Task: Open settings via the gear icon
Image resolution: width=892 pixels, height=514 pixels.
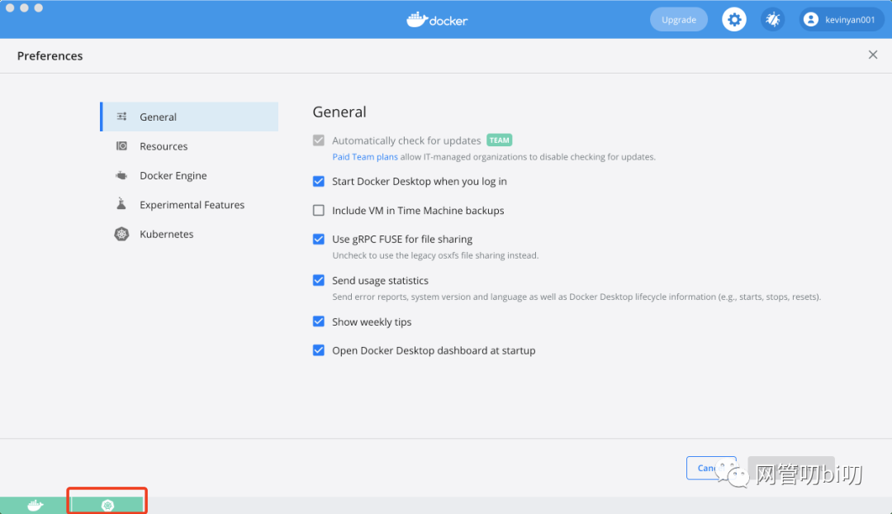Action: [734, 19]
